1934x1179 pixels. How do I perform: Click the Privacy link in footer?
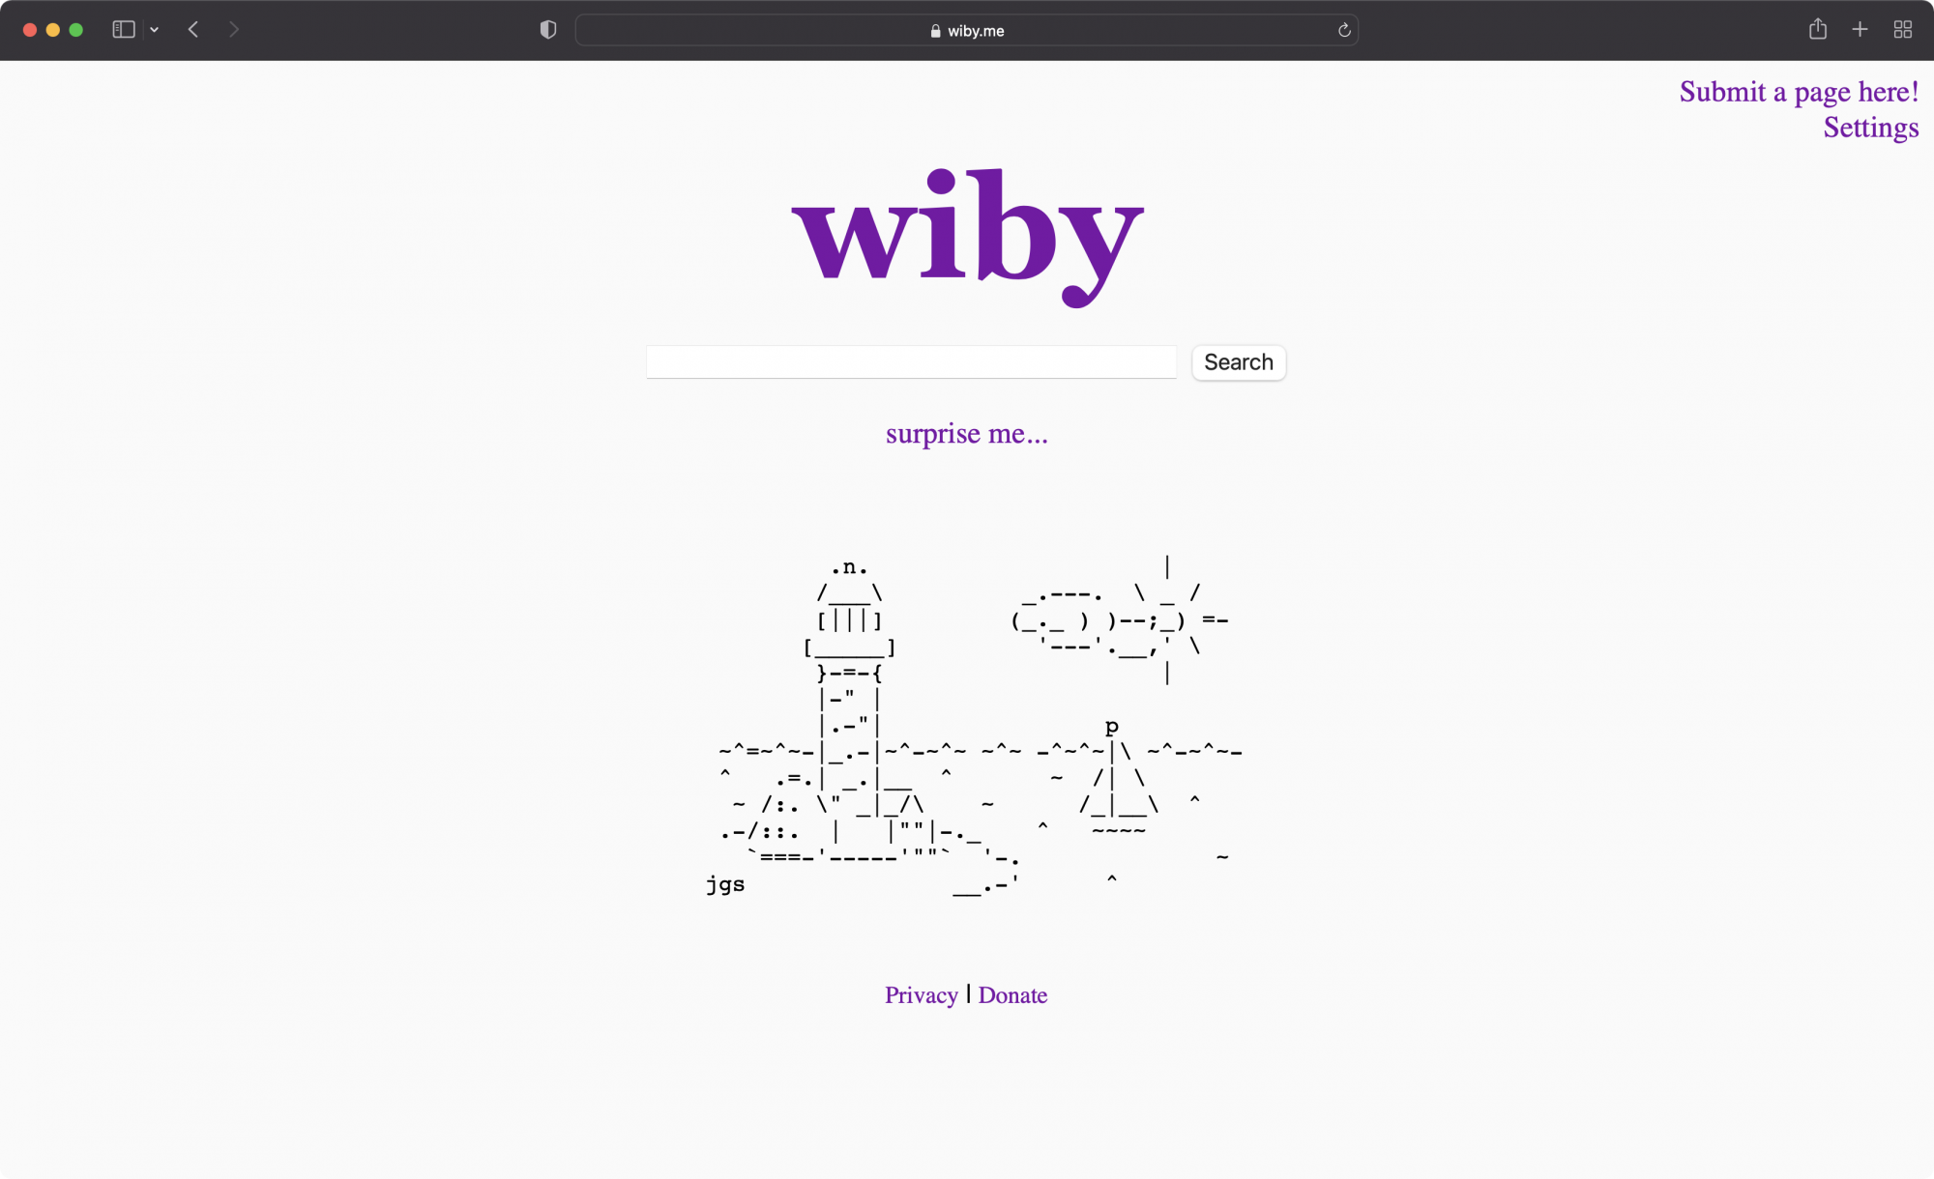click(x=920, y=994)
